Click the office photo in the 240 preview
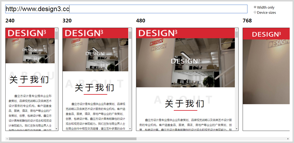294x143 pixels. tap(30, 51)
